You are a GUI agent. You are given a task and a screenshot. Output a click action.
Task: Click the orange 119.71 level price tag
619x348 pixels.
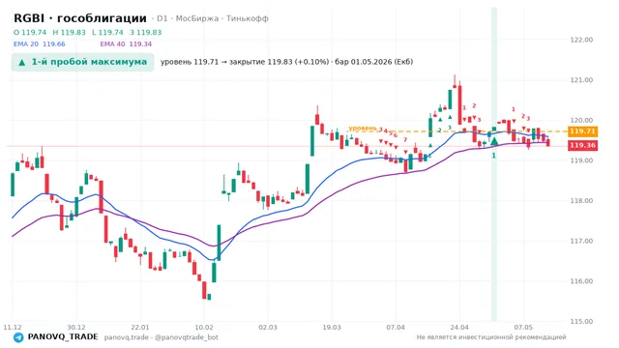tap(582, 131)
